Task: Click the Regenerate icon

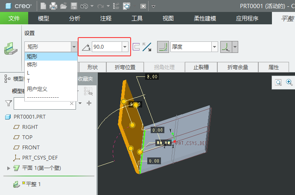Action: coord(116,6)
